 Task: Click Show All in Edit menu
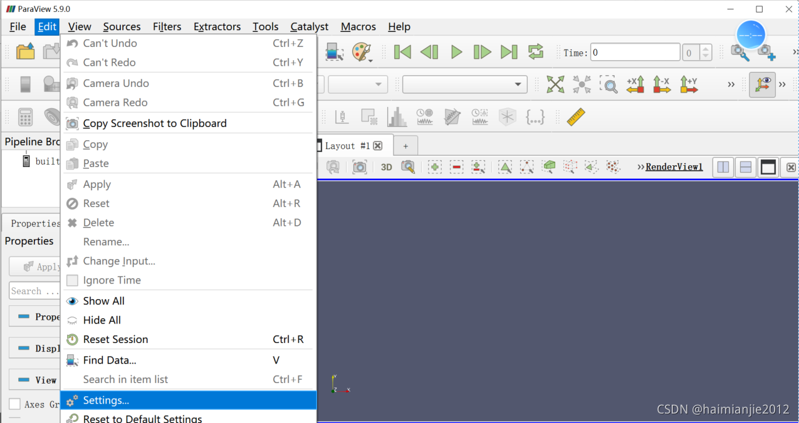(189, 301)
